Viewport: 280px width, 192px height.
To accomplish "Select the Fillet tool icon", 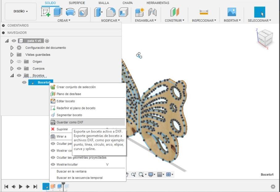I will [x=111, y=12].
